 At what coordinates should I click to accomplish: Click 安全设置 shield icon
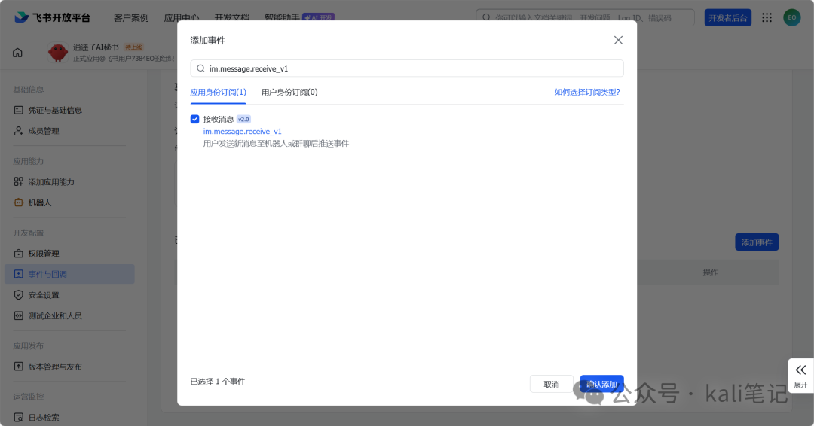point(19,295)
